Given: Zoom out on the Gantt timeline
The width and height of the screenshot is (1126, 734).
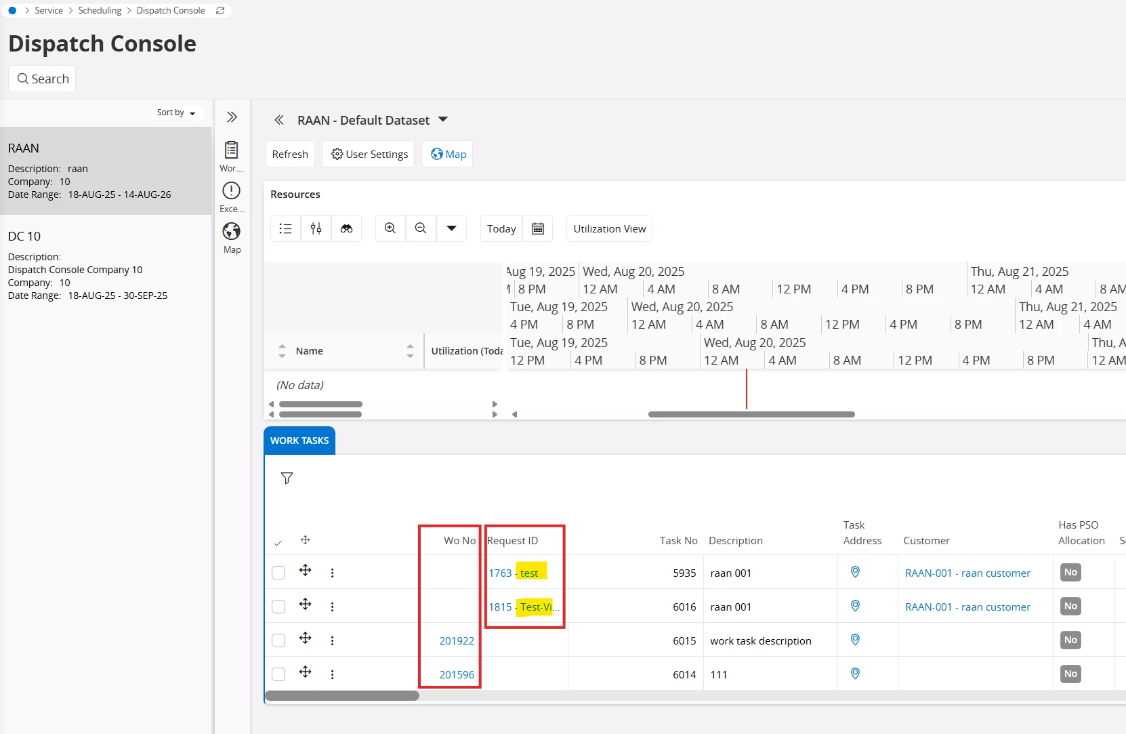Looking at the screenshot, I should (421, 228).
